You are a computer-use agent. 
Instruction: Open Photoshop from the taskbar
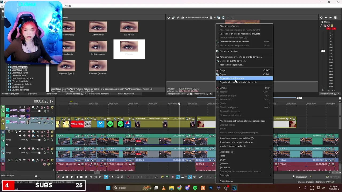[x=211, y=188]
